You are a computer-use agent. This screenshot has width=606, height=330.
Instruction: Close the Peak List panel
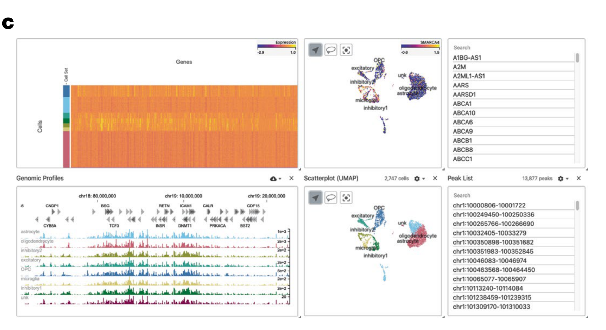click(x=579, y=178)
